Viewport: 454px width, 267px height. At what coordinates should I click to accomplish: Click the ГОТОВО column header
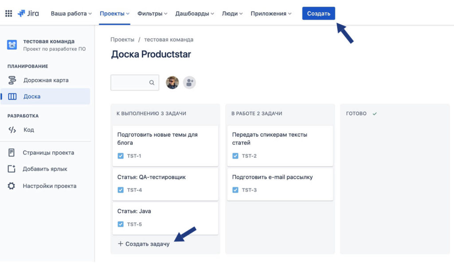[x=356, y=114]
